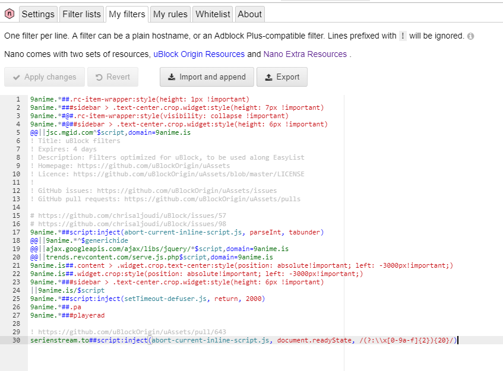This screenshot has height=371, width=503.
Task: Open the uBlock Origin Resources link
Action: click(x=199, y=54)
